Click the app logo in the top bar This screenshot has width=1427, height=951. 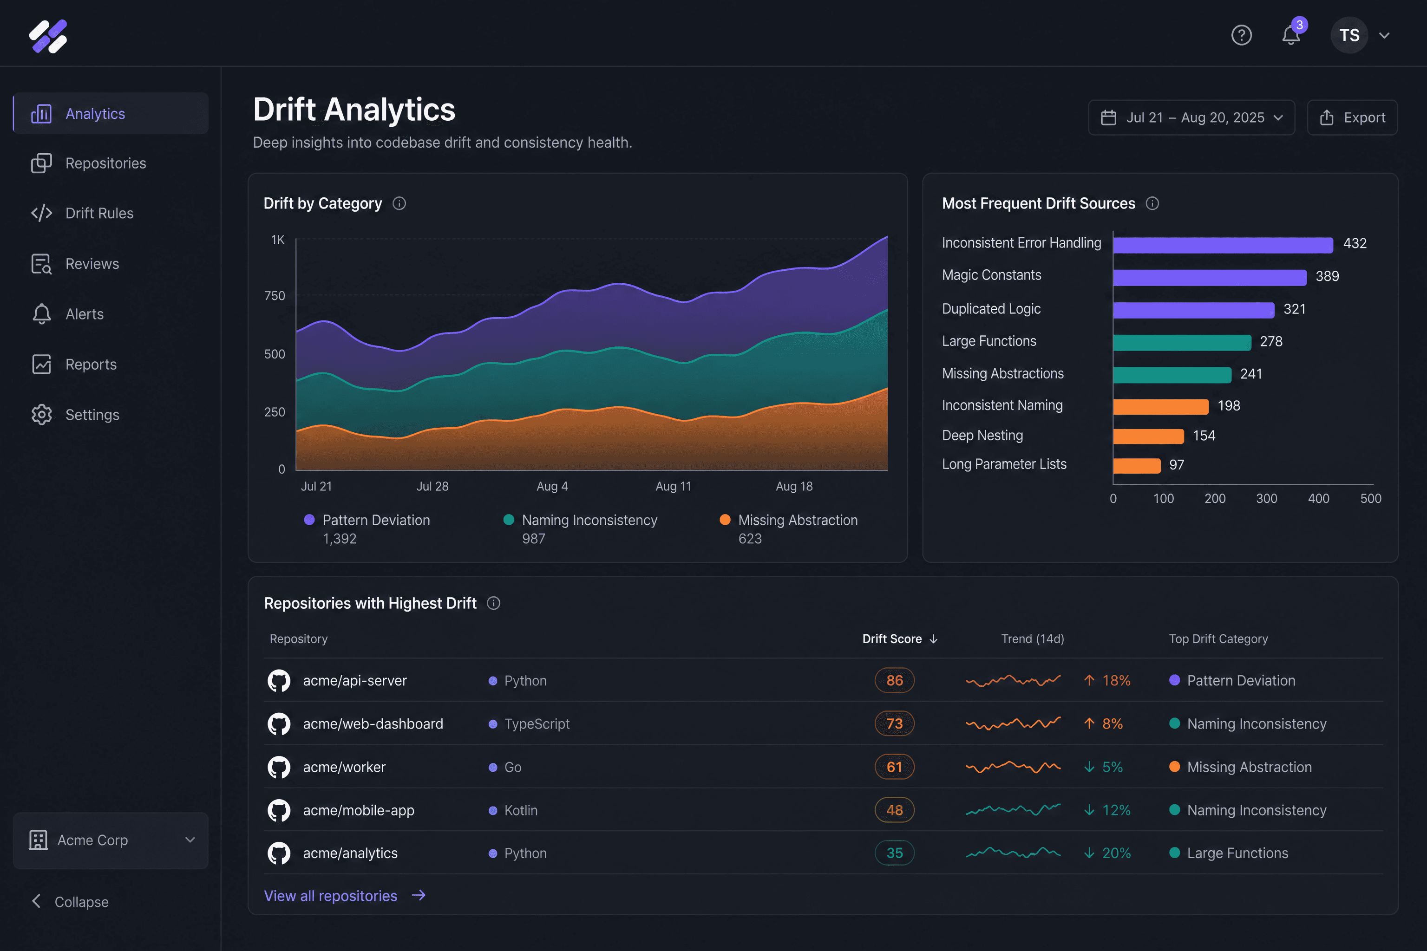(x=48, y=36)
